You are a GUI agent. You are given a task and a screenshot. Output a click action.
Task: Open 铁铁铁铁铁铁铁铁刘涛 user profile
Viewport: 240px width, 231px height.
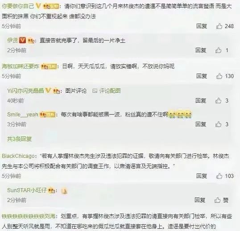coord(29,216)
